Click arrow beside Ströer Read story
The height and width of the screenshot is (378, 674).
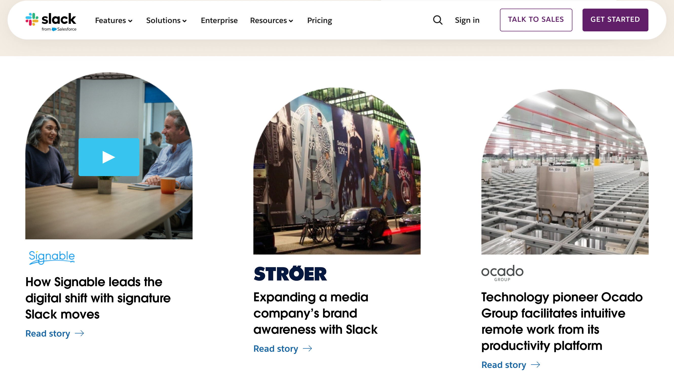click(x=307, y=348)
